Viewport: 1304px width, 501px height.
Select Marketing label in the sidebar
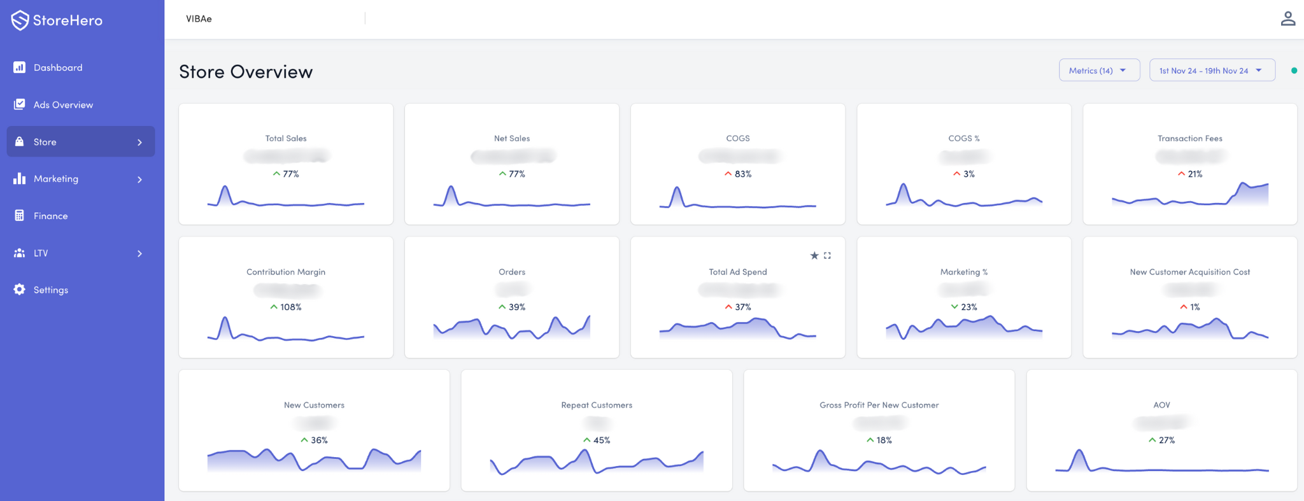56,179
